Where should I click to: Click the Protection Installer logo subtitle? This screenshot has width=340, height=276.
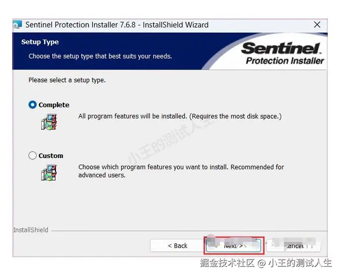[285, 61]
